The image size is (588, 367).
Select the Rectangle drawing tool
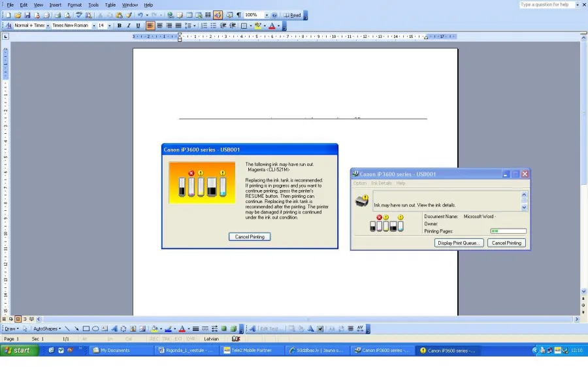(x=86, y=328)
